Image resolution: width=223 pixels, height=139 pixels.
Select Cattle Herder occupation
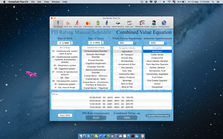(157, 54)
